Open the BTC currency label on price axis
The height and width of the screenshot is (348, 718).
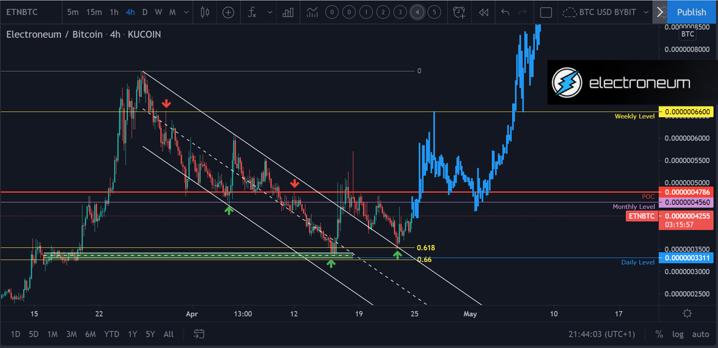pos(688,34)
